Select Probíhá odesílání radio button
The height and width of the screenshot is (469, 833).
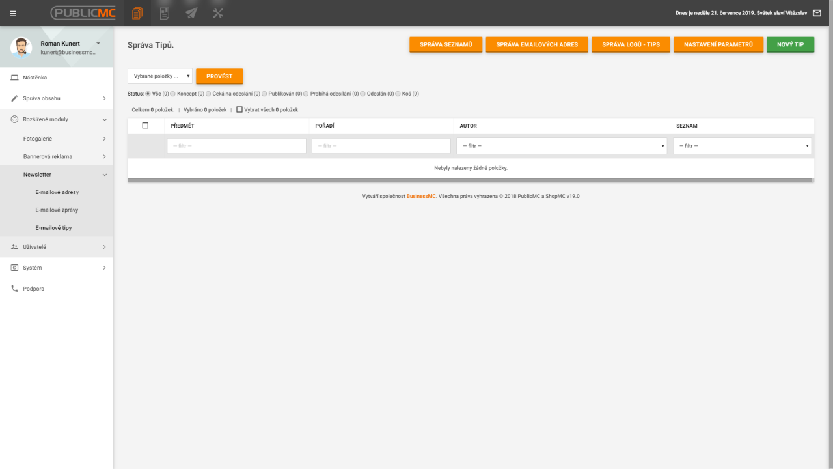[306, 94]
